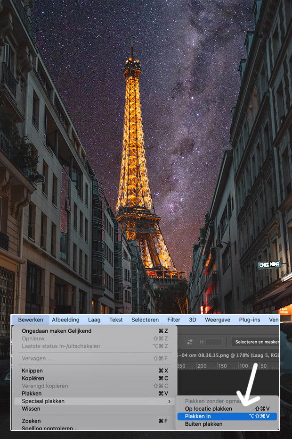
Task: Open the Laag menu
Action: pos(94,320)
